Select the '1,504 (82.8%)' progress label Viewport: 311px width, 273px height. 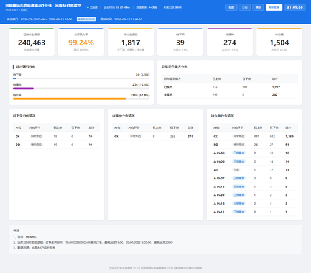pos(140,95)
